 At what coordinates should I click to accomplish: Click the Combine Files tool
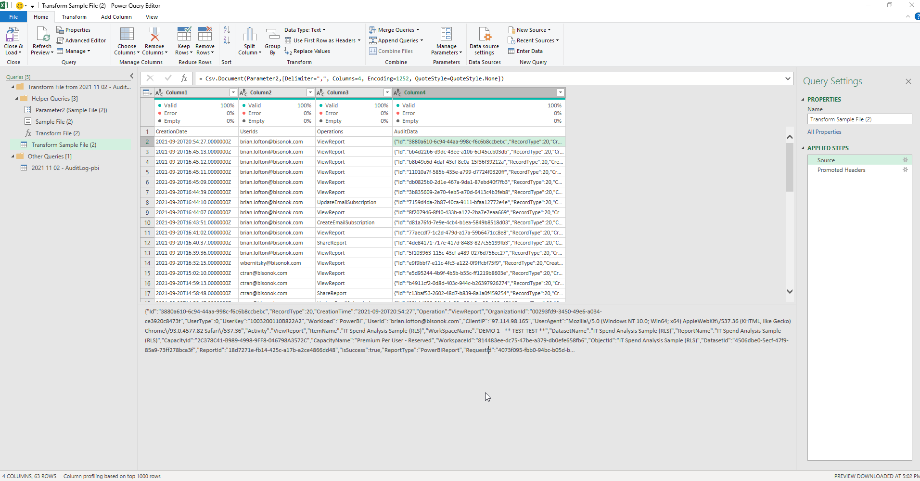pos(391,51)
